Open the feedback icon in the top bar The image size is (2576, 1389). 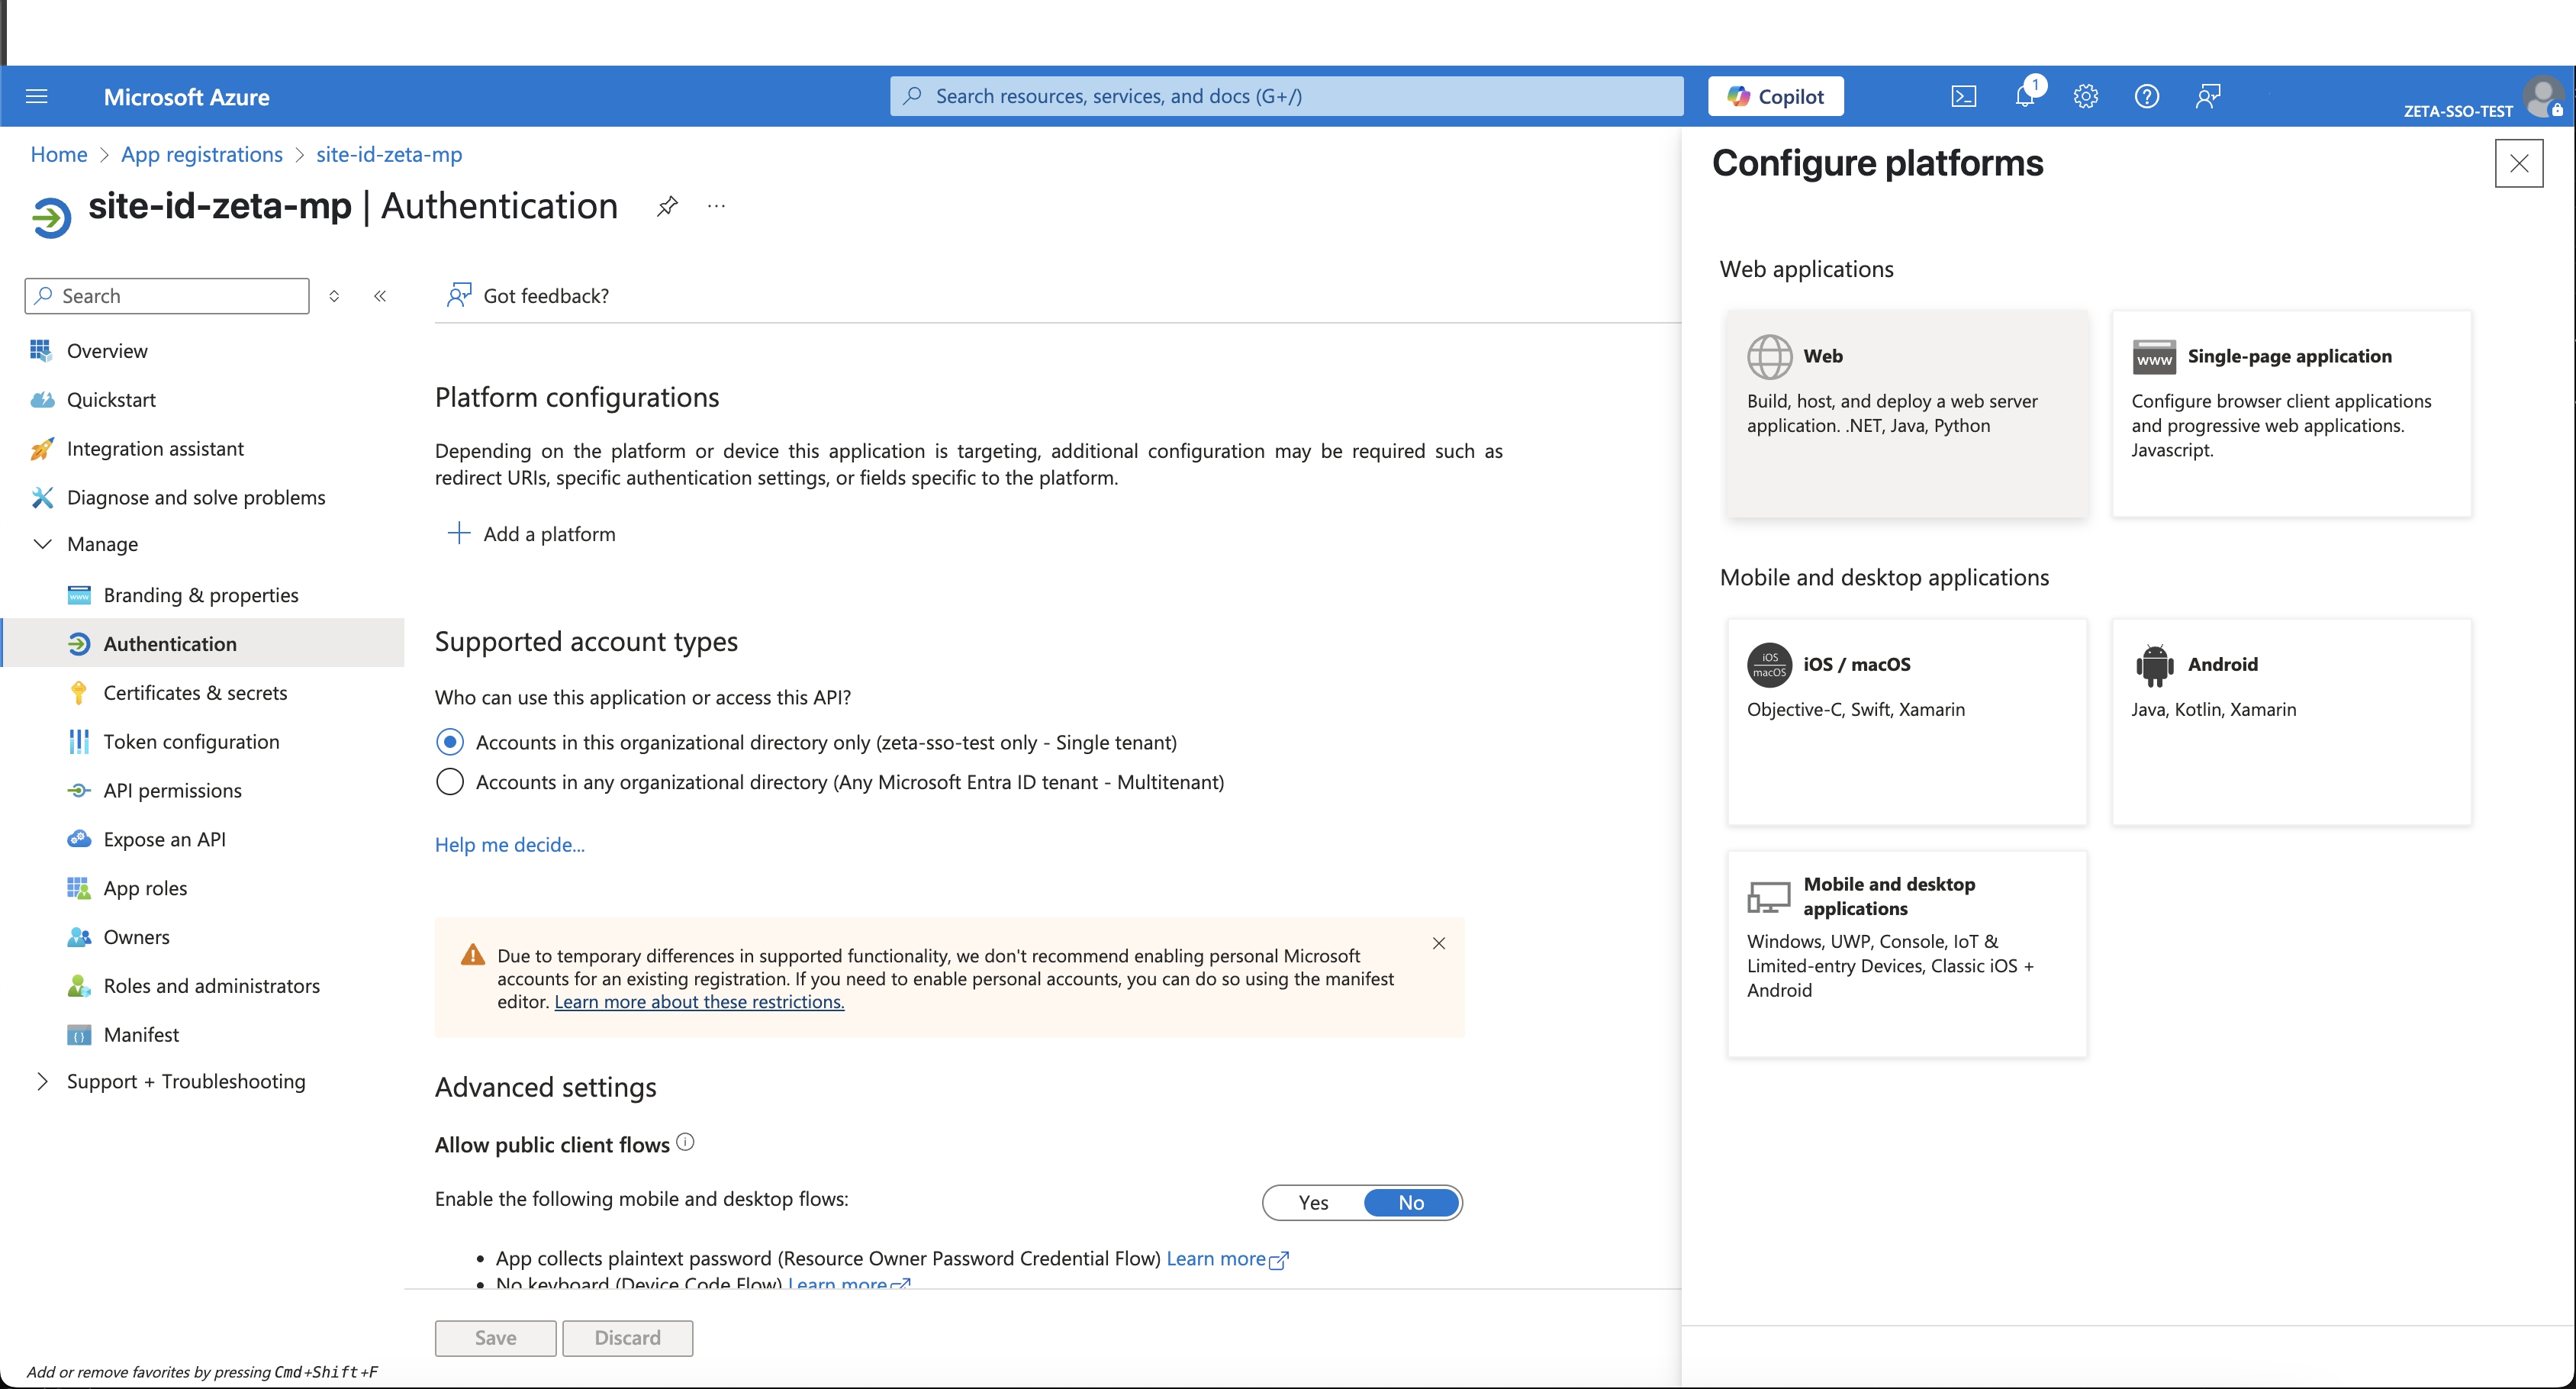click(2207, 96)
